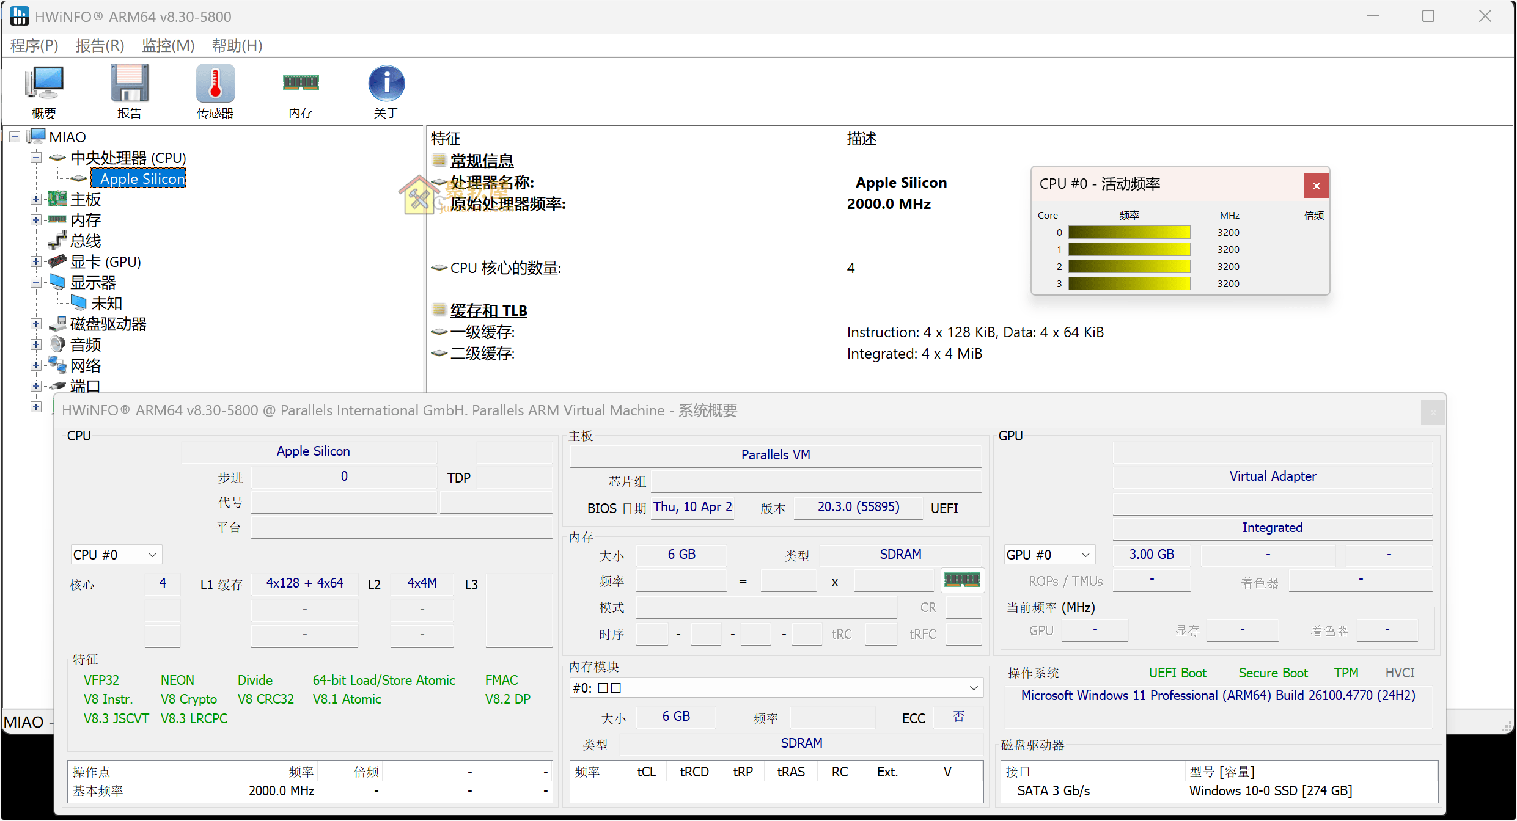
Task: Expand the 主板 tree node
Action: (35, 199)
